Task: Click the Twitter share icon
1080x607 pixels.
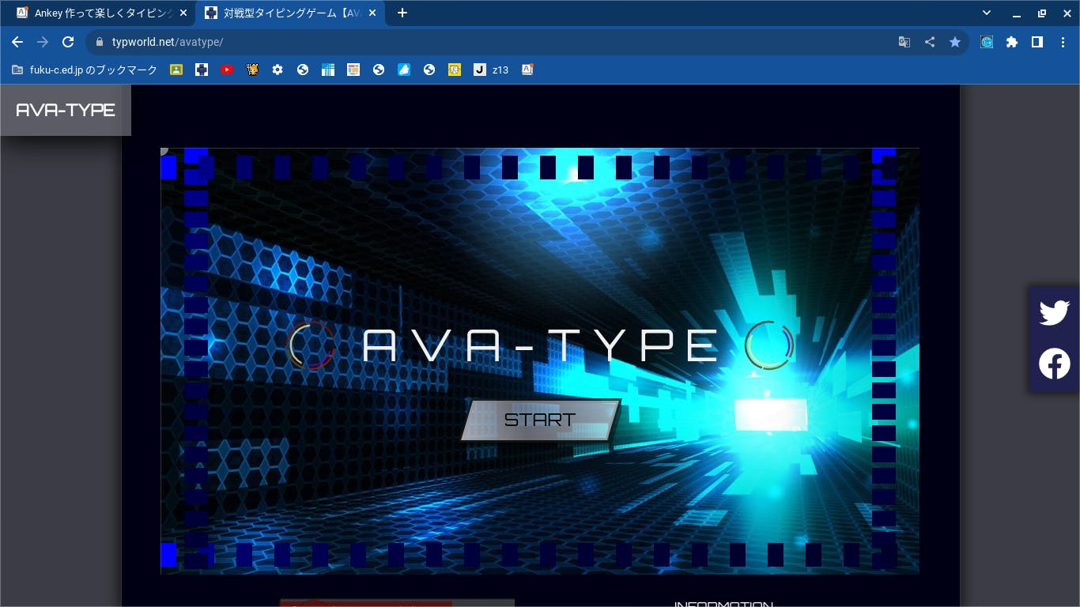Action: (1054, 312)
